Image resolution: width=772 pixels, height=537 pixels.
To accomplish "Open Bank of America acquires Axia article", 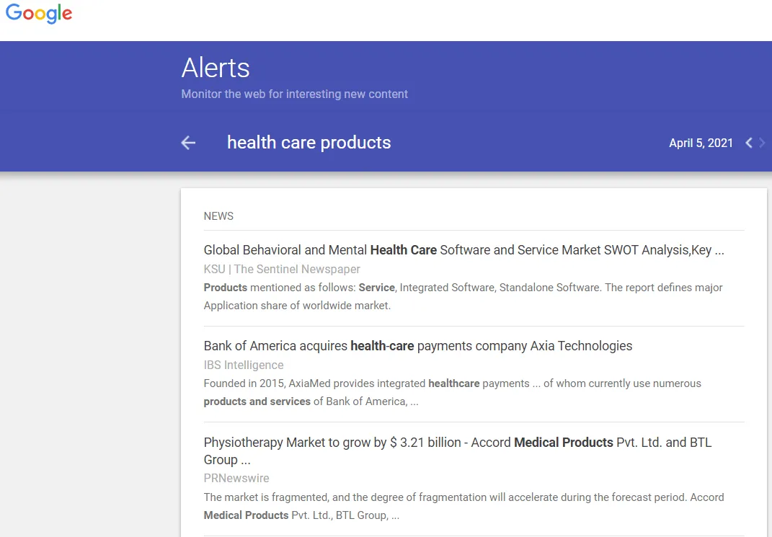I will point(417,346).
